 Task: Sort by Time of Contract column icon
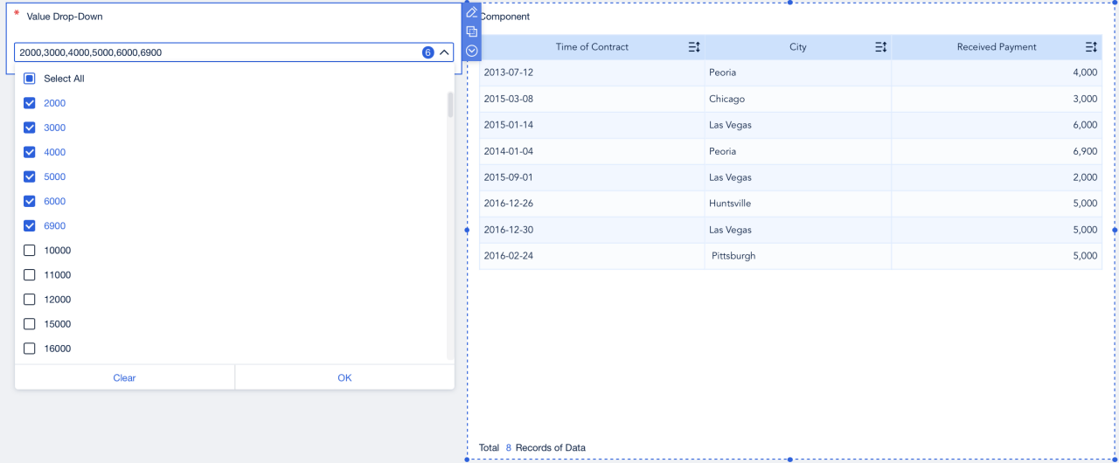point(694,47)
